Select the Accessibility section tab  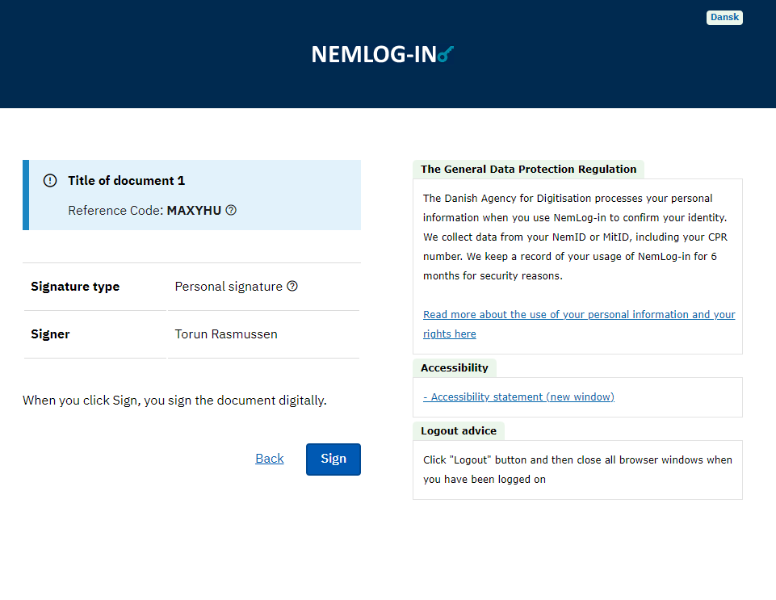click(x=455, y=367)
